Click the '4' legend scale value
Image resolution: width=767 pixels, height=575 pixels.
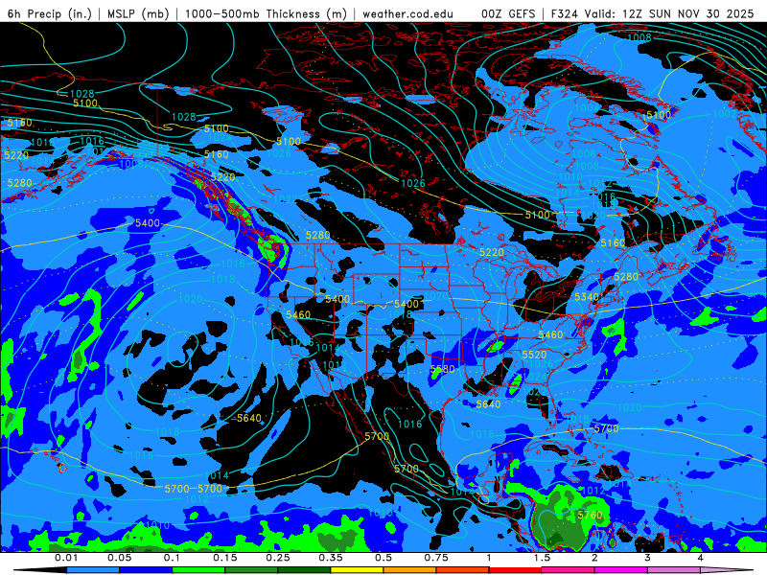[x=701, y=558]
